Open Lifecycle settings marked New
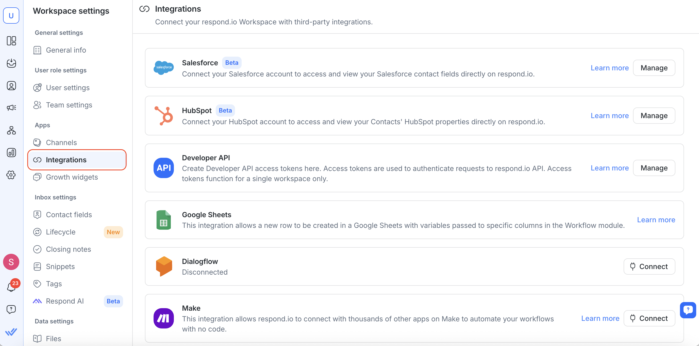 click(60, 232)
